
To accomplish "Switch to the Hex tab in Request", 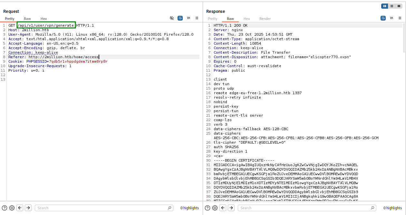I will [43, 19].
